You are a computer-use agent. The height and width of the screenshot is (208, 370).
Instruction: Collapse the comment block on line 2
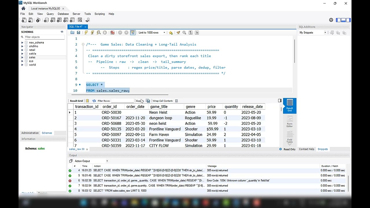click(x=83, y=44)
